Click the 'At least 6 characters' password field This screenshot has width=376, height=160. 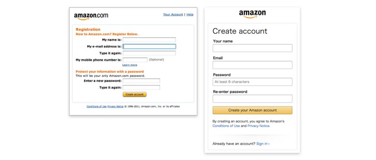pos(252,82)
